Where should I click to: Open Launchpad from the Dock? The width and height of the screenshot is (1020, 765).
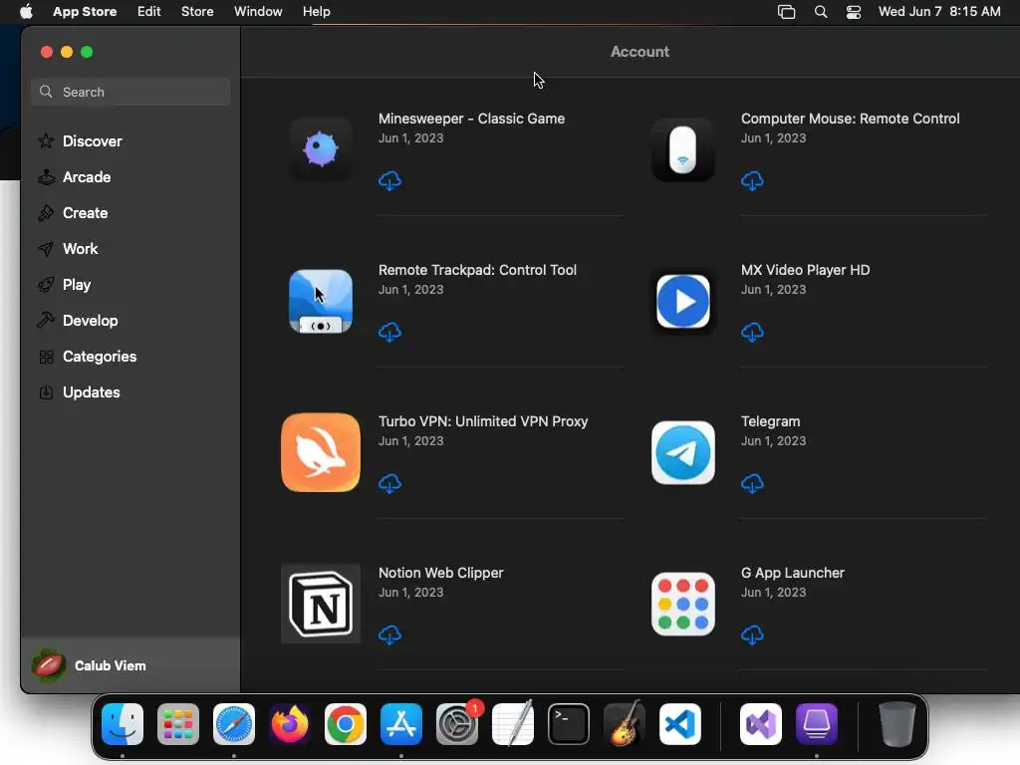click(178, 724)
